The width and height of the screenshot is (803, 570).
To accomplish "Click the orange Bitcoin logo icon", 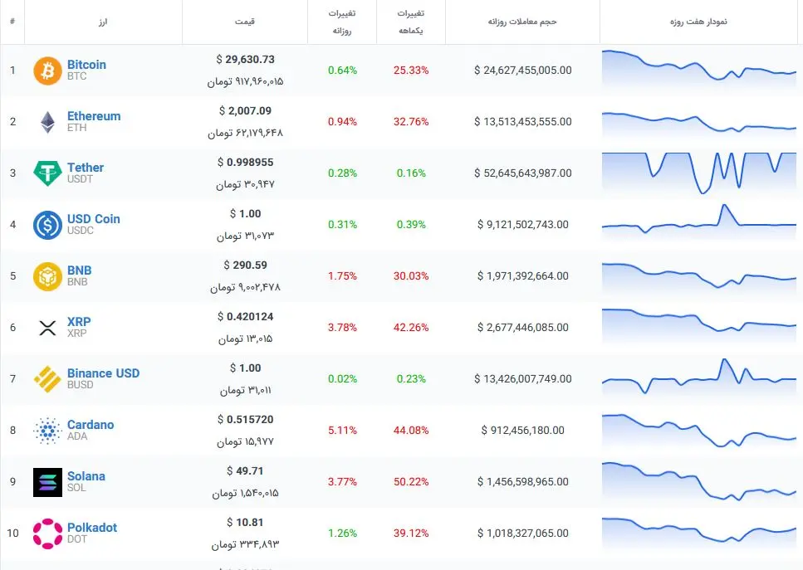I will (47, 71).
